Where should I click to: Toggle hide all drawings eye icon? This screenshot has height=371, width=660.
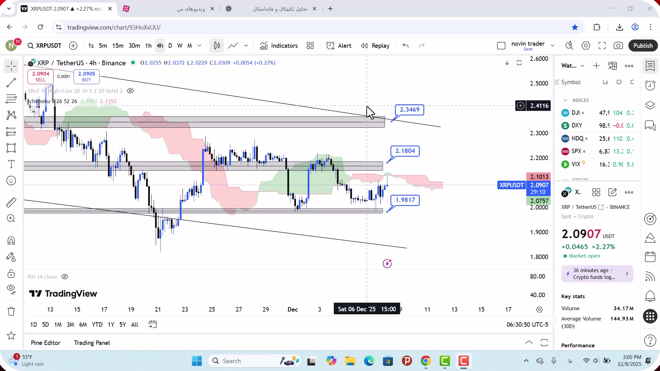(11, 290)
